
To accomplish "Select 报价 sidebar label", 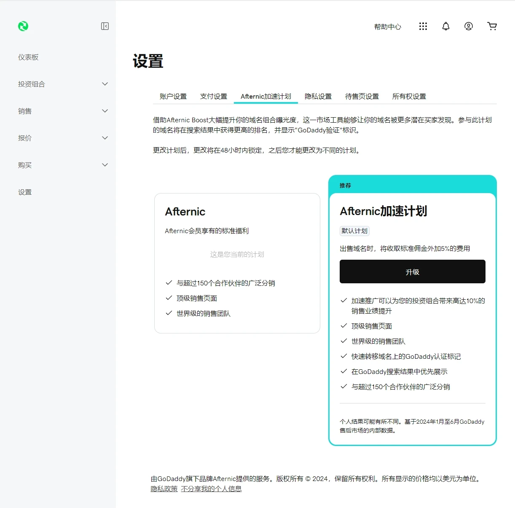I will click(x=25, y=138).
